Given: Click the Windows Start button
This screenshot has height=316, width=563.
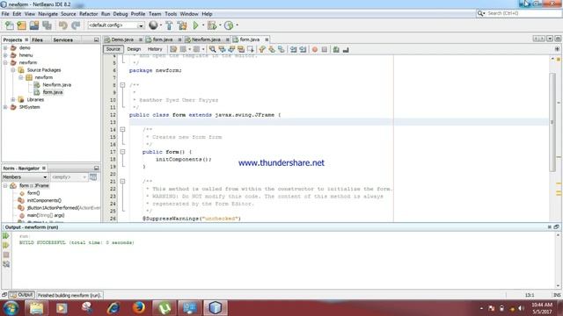Looking at the screenshot, I should pyautogui.click(x=11, y=308).
